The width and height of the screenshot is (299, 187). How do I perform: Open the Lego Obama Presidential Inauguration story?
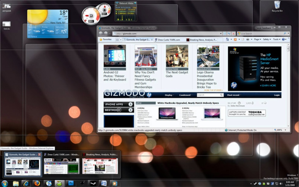click(207, 80)
